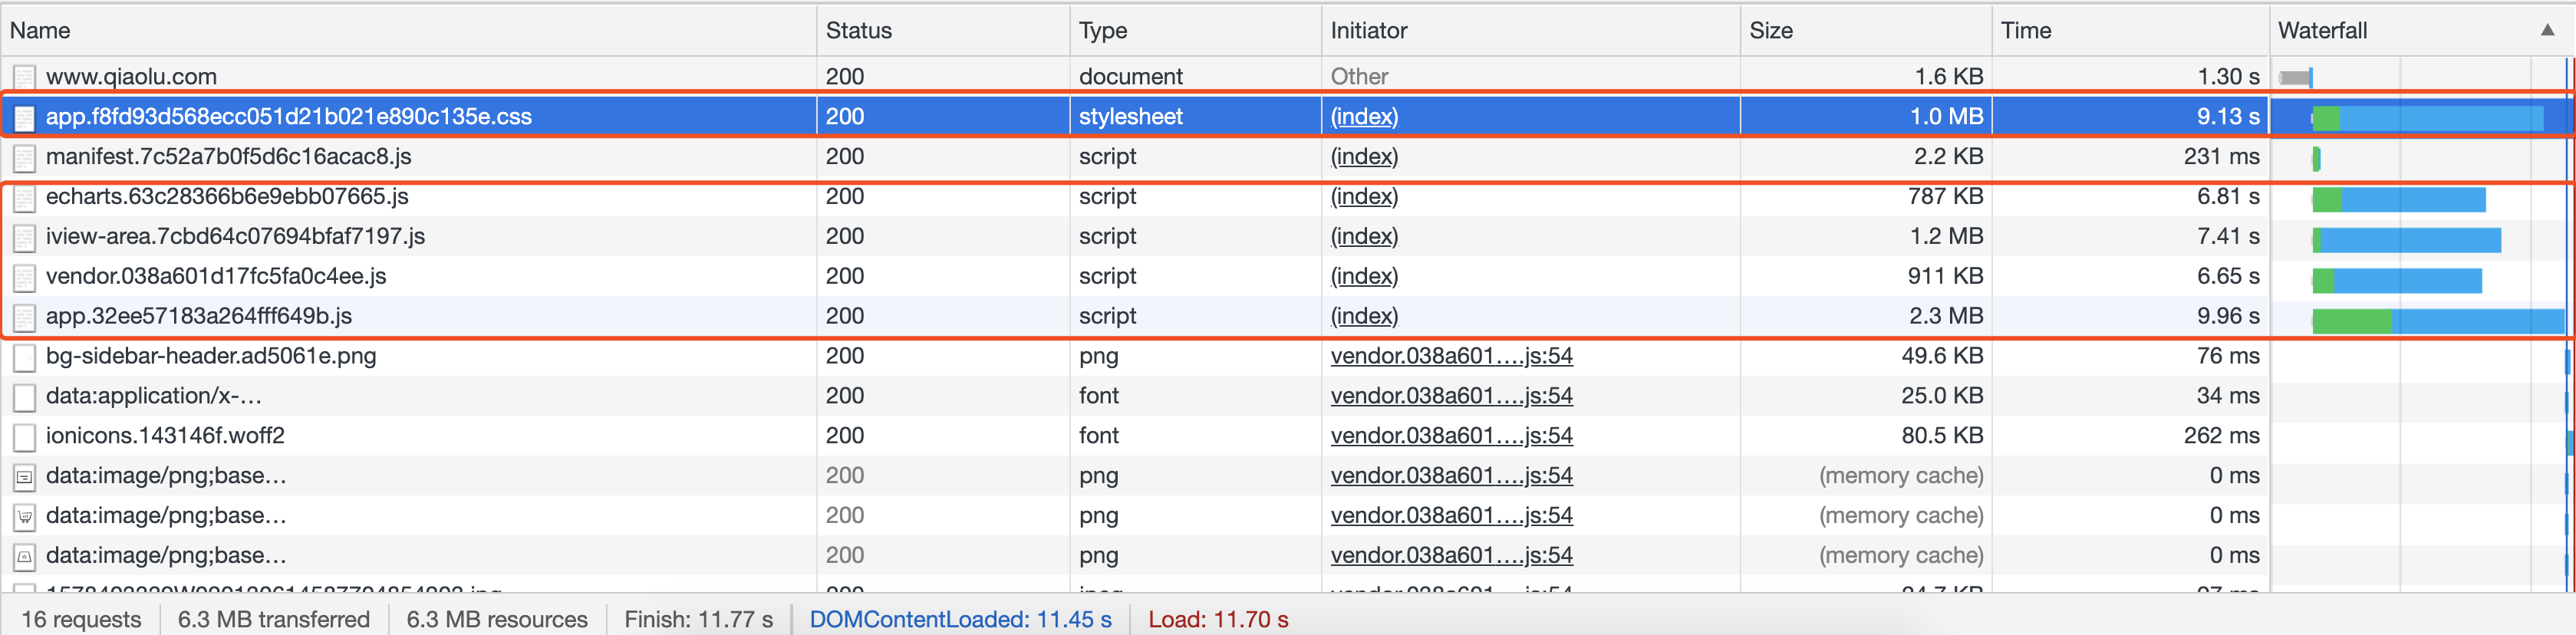
Task: Click file icon of app.f8fd93d css row
Action: coord(24,117)
